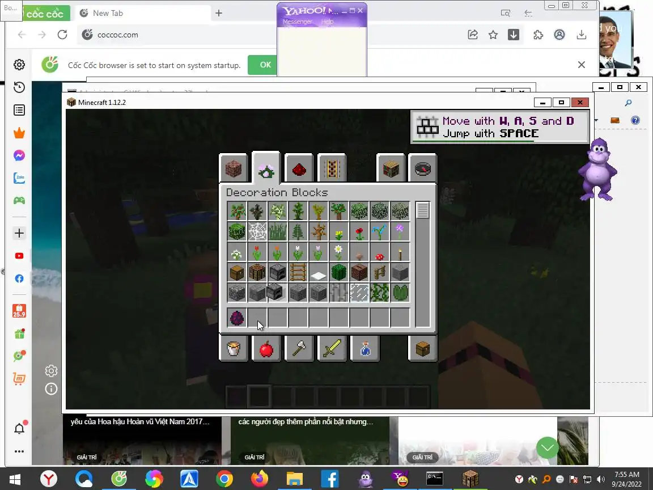653x490 pixels.
Task: Open Firefox from the taskbar
Action: 260,479
